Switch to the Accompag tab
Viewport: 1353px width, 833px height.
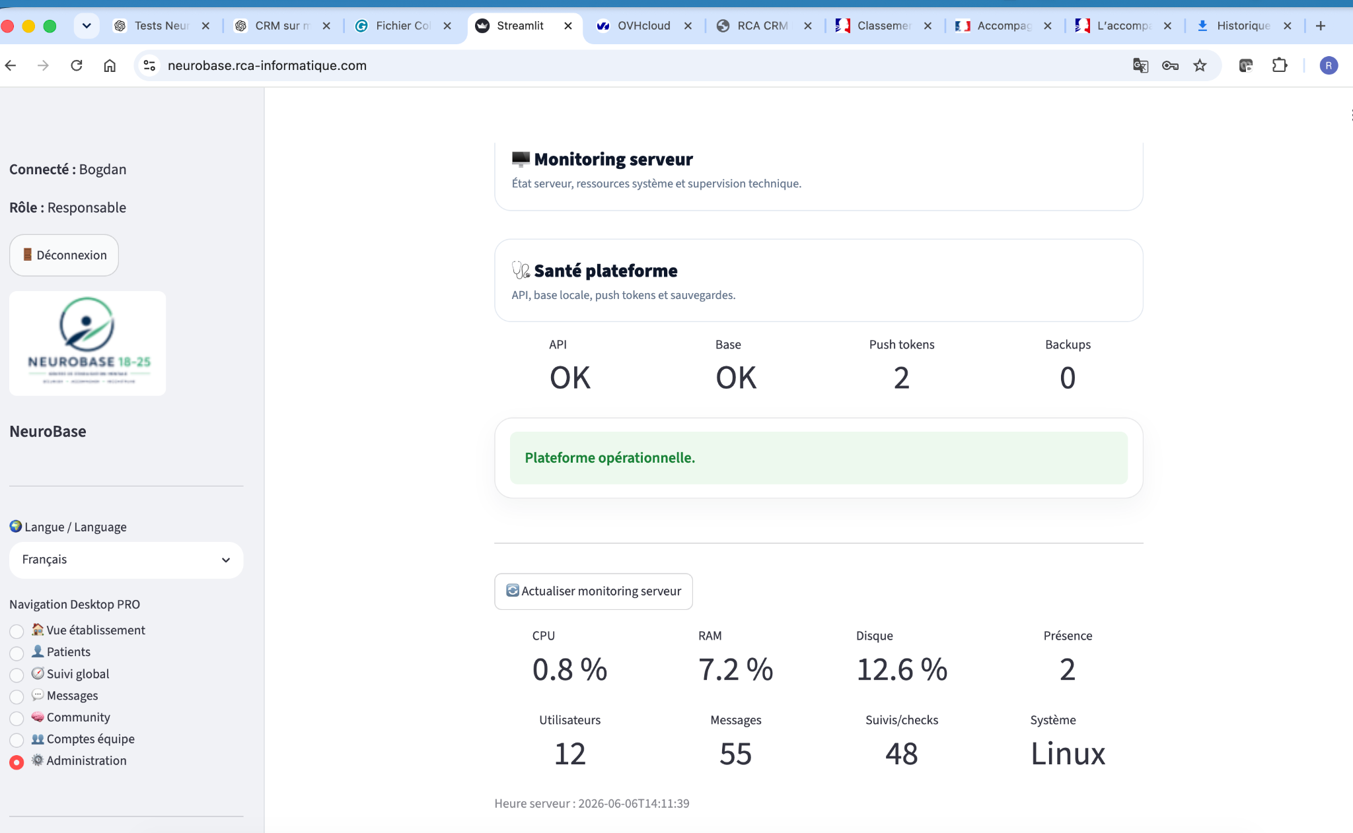[x=1004, y=26]
